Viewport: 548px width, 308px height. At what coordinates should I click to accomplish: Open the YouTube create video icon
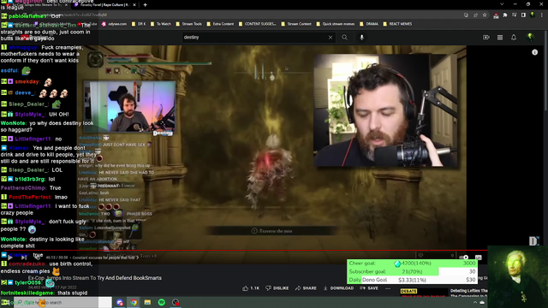[x=486, y=38]
